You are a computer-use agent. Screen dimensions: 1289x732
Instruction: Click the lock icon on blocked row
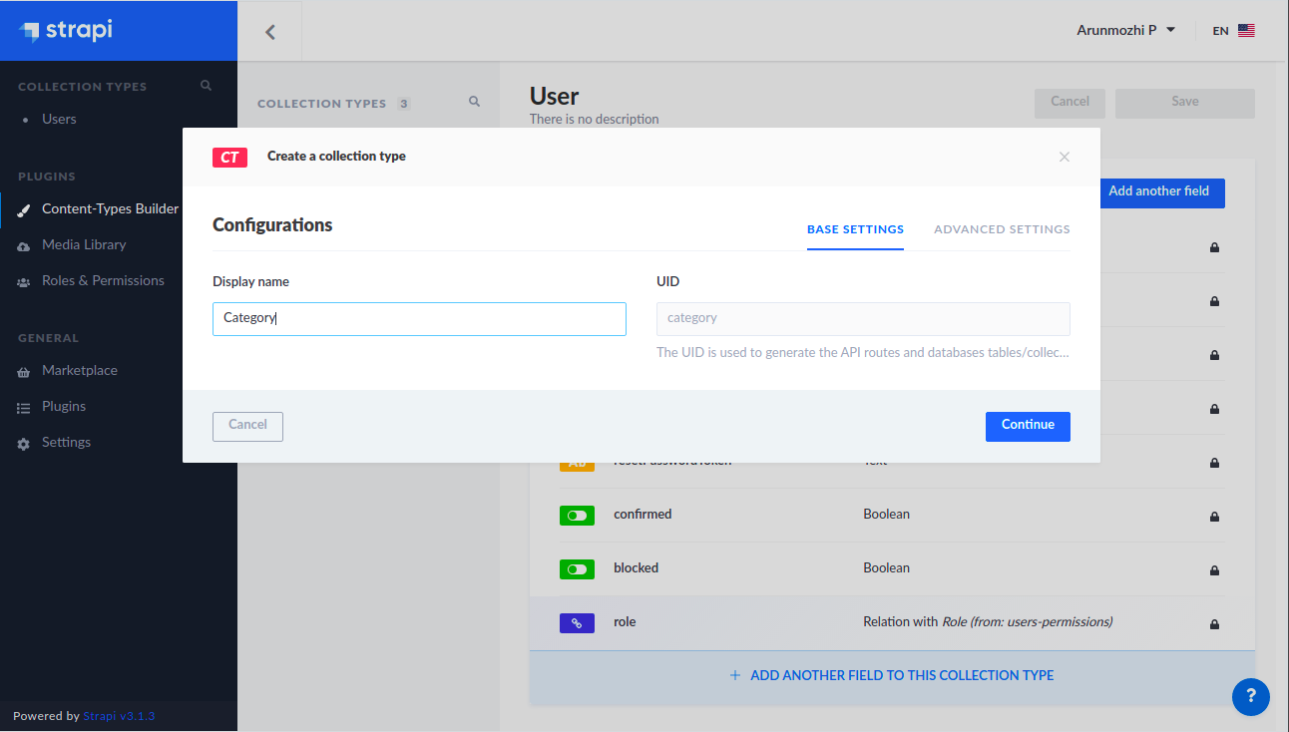click(x=1214, y=570)
